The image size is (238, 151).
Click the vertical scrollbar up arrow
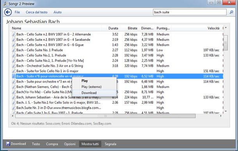point(226,28)
